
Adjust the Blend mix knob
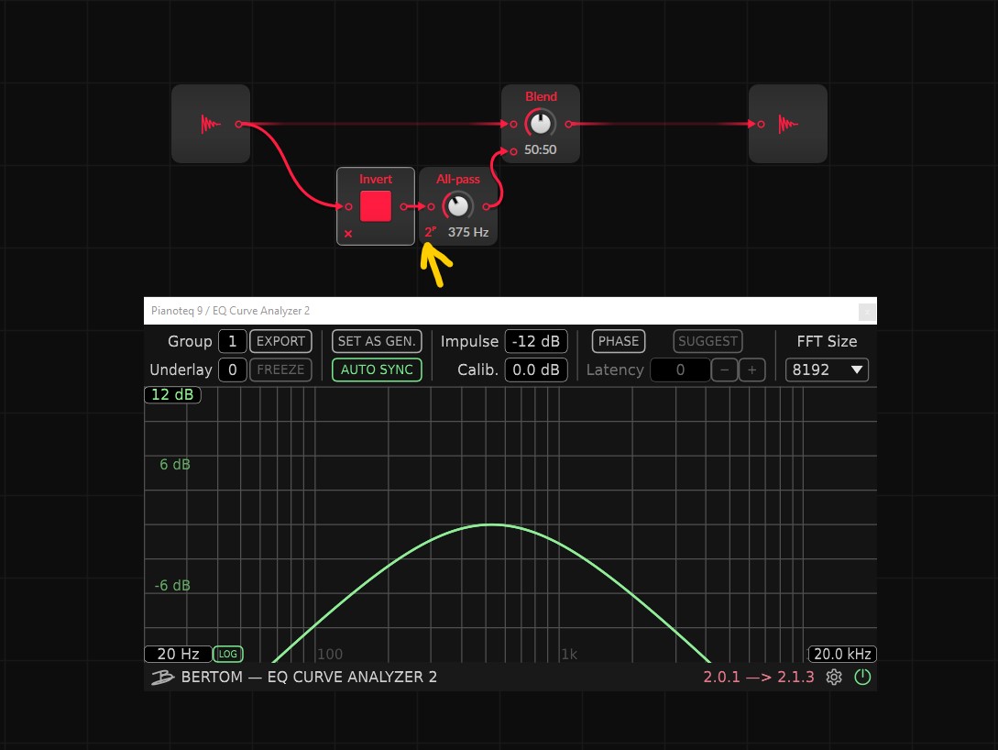(x=541, y=124)
